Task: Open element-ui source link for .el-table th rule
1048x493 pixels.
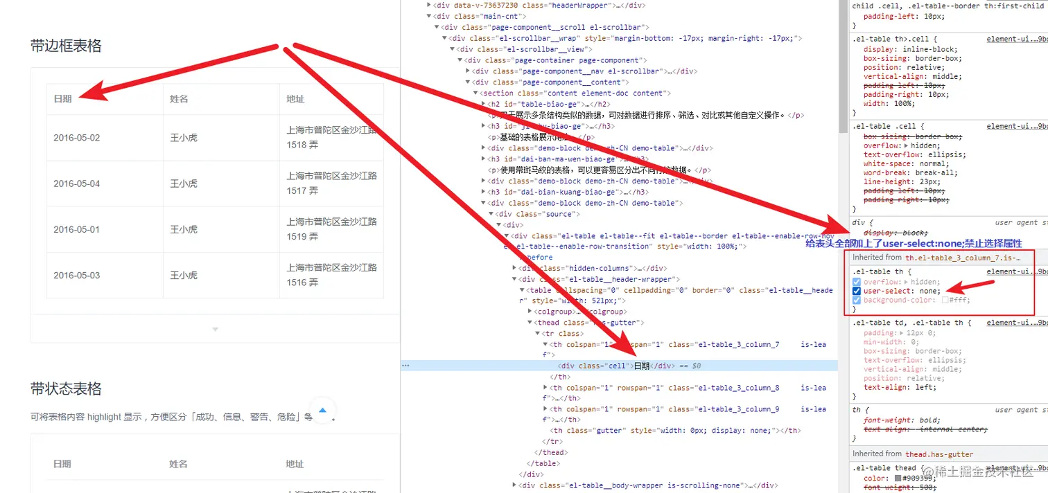Action: pyautogui.click(x=1017, y=272)
